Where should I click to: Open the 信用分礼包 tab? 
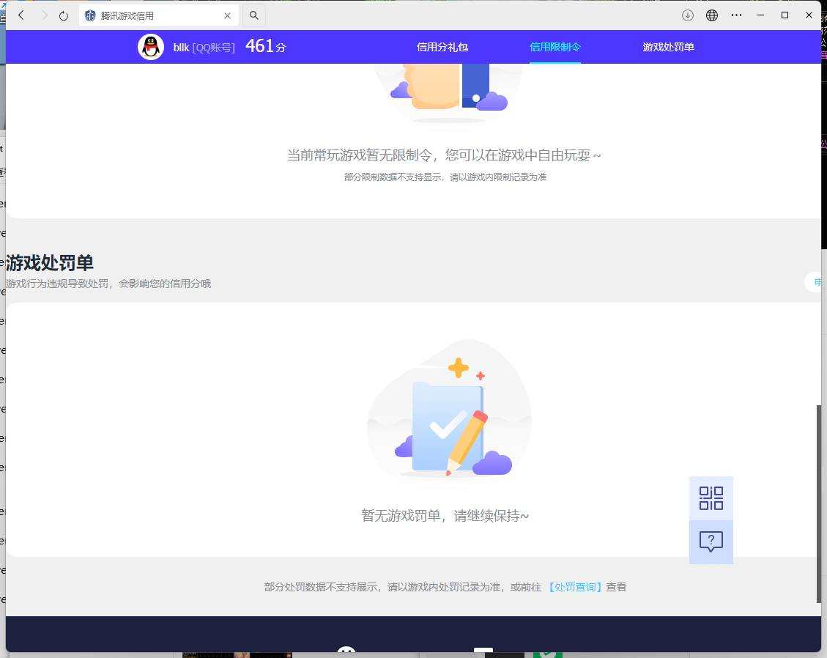(x=442, y=47)
